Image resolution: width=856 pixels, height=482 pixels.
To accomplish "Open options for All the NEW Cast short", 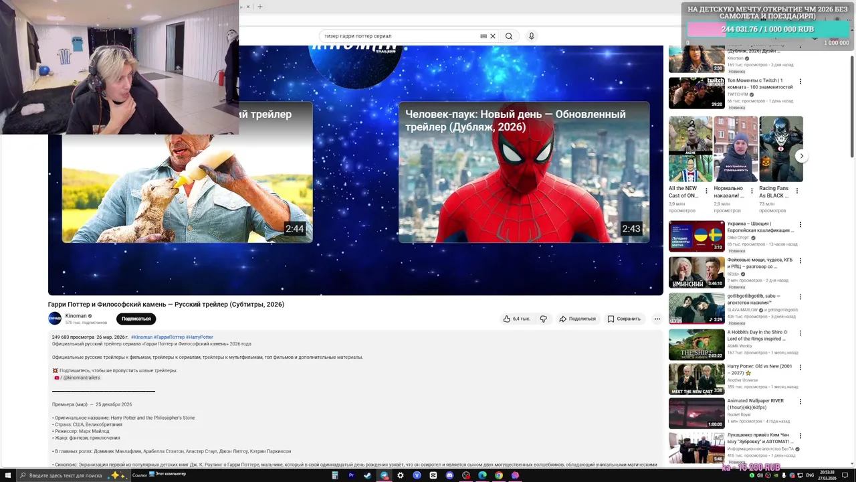I will [x=707, y=191].
